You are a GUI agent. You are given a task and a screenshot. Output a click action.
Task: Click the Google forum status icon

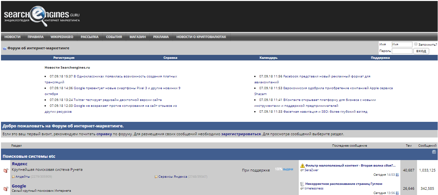(x=6, y=188)
